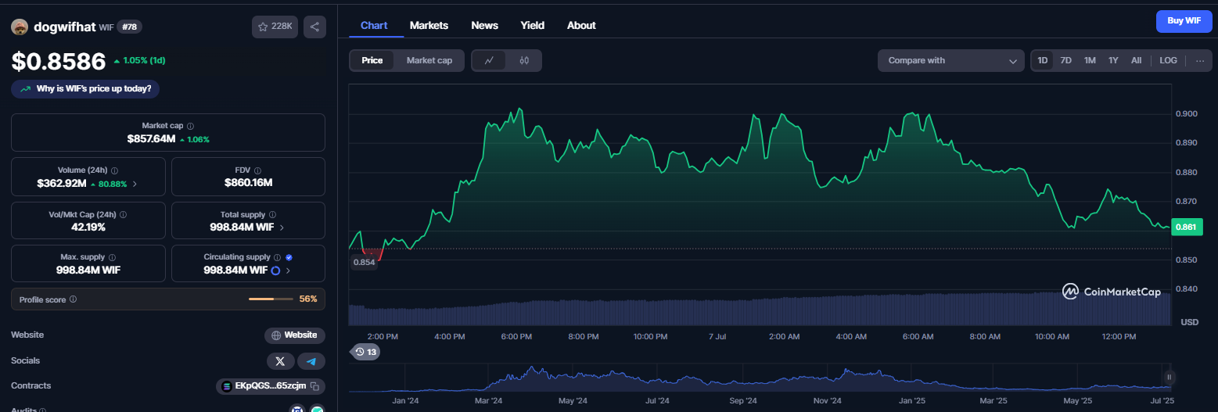Switch to the Markets tab

click(x=429, y=25)
